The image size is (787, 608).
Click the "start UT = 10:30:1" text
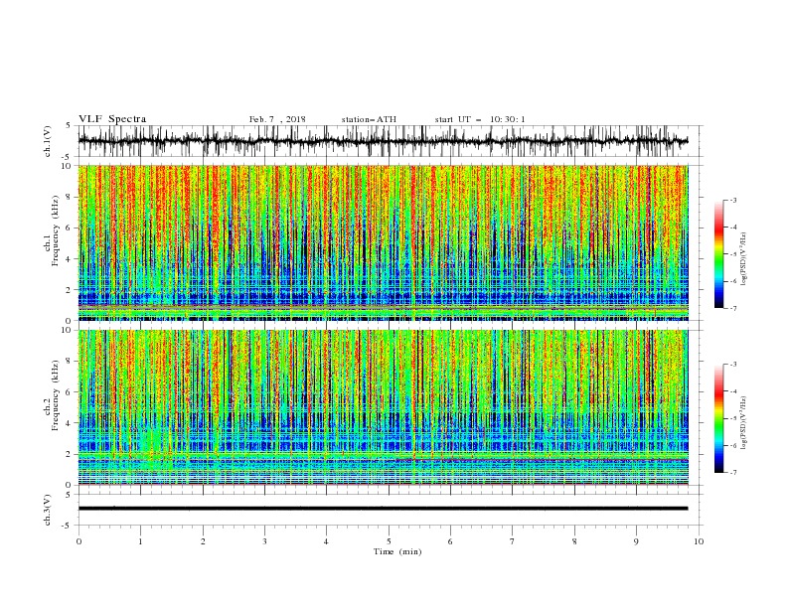coord(480,119)
